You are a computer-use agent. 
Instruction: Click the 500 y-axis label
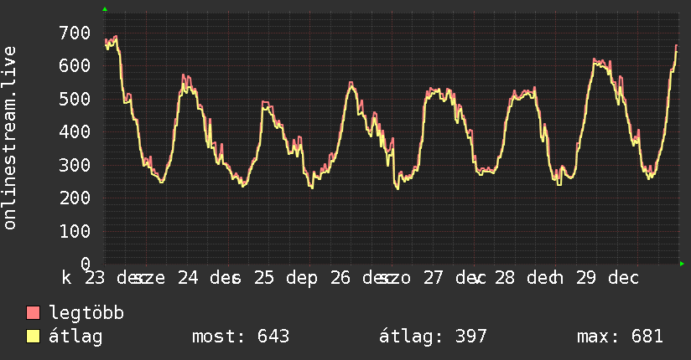75,99
